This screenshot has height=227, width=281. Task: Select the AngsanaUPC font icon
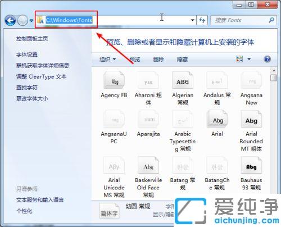(114, 119)
